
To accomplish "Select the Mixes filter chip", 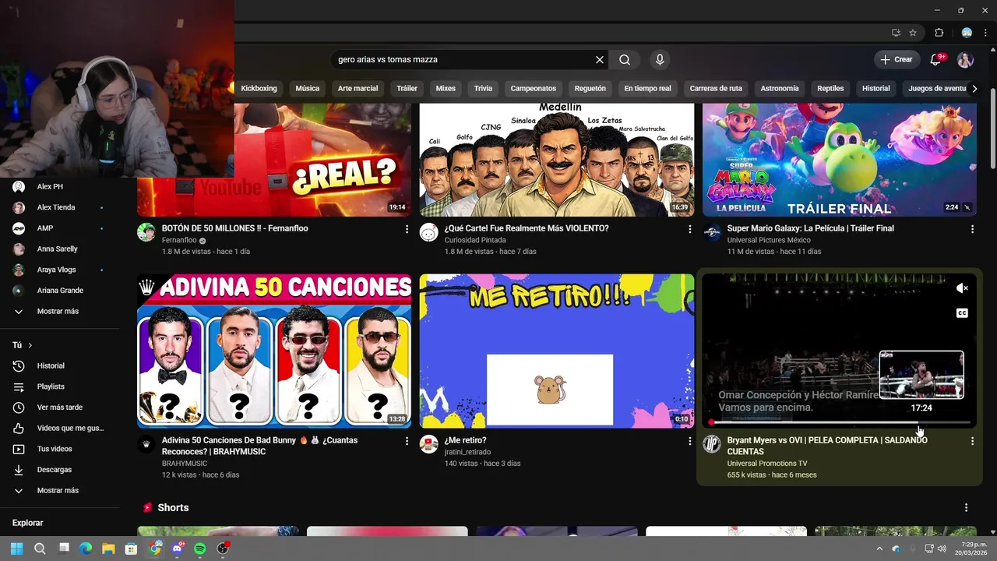I will tap(446, 89).
